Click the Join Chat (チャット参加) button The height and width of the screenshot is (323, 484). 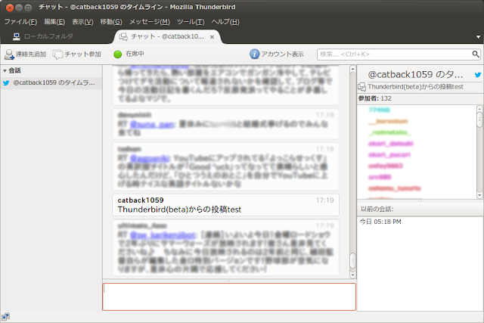click(77, 54)
